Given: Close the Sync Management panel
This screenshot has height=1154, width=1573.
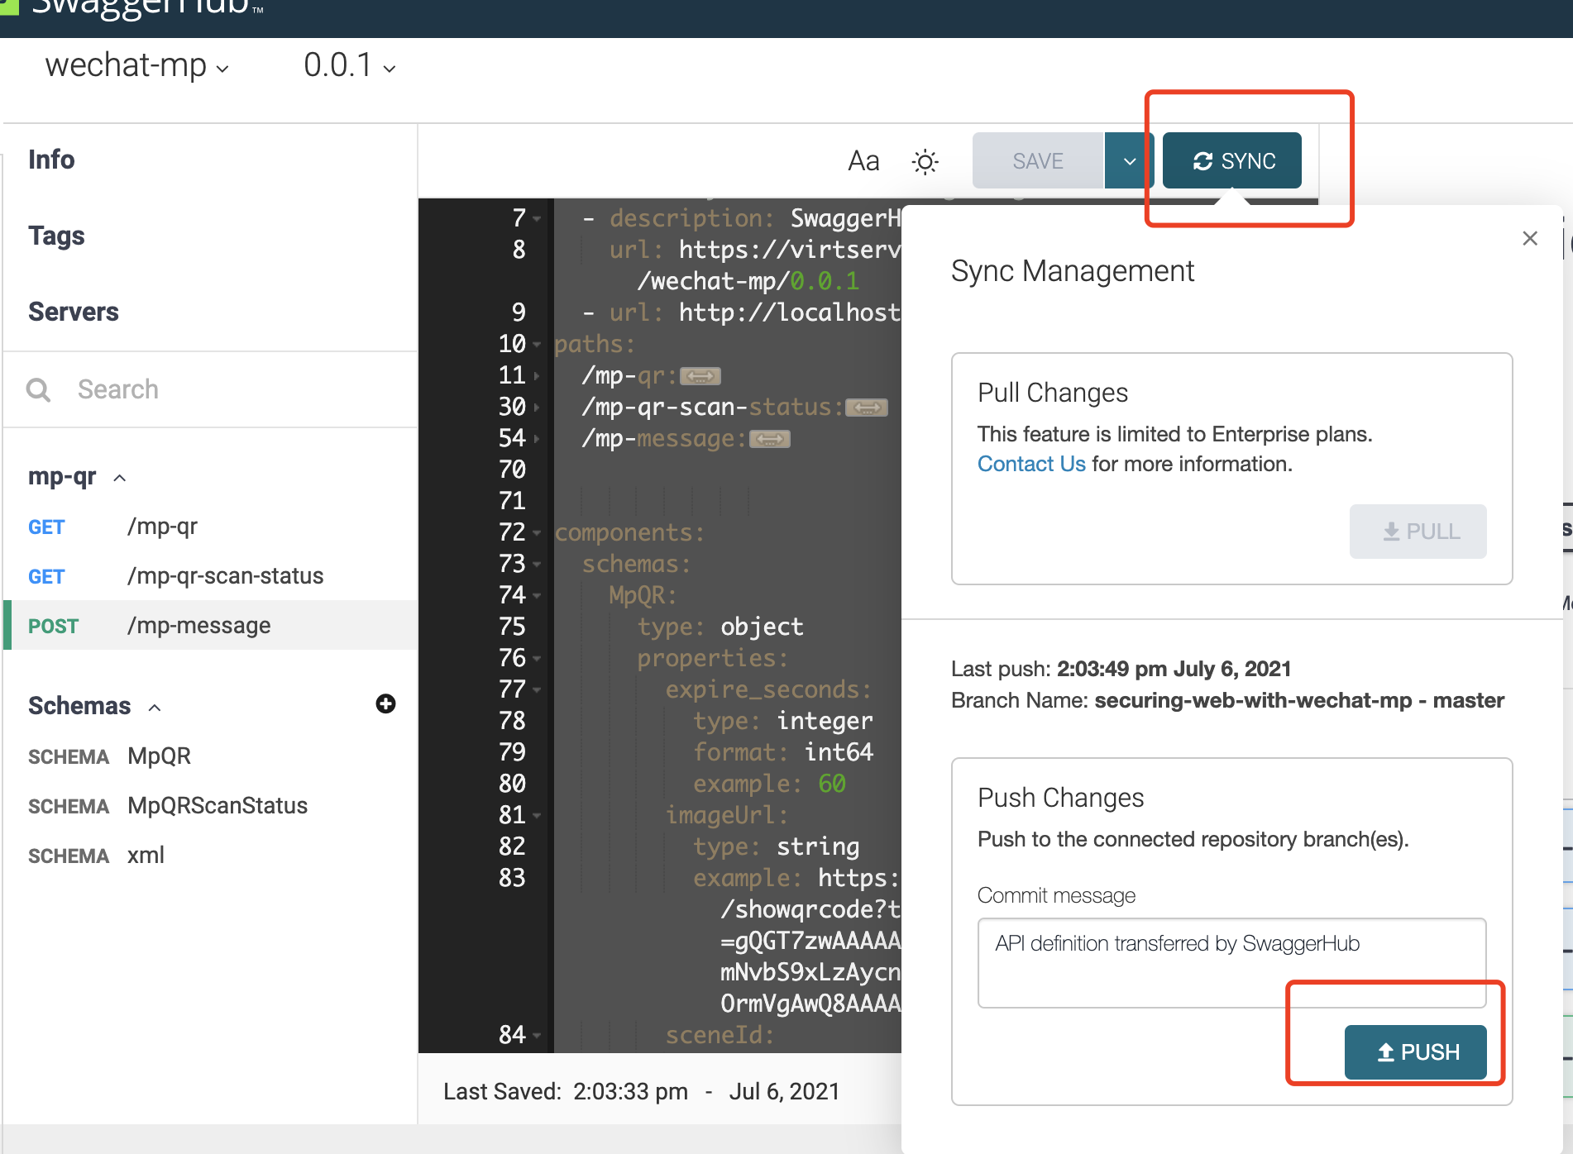Looking at the screenshot, I should coord(1529,238).
